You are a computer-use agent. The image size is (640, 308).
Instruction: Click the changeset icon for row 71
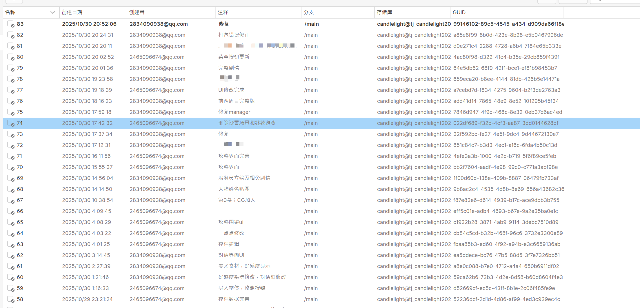pyautogui.click(x=11, y=156)
